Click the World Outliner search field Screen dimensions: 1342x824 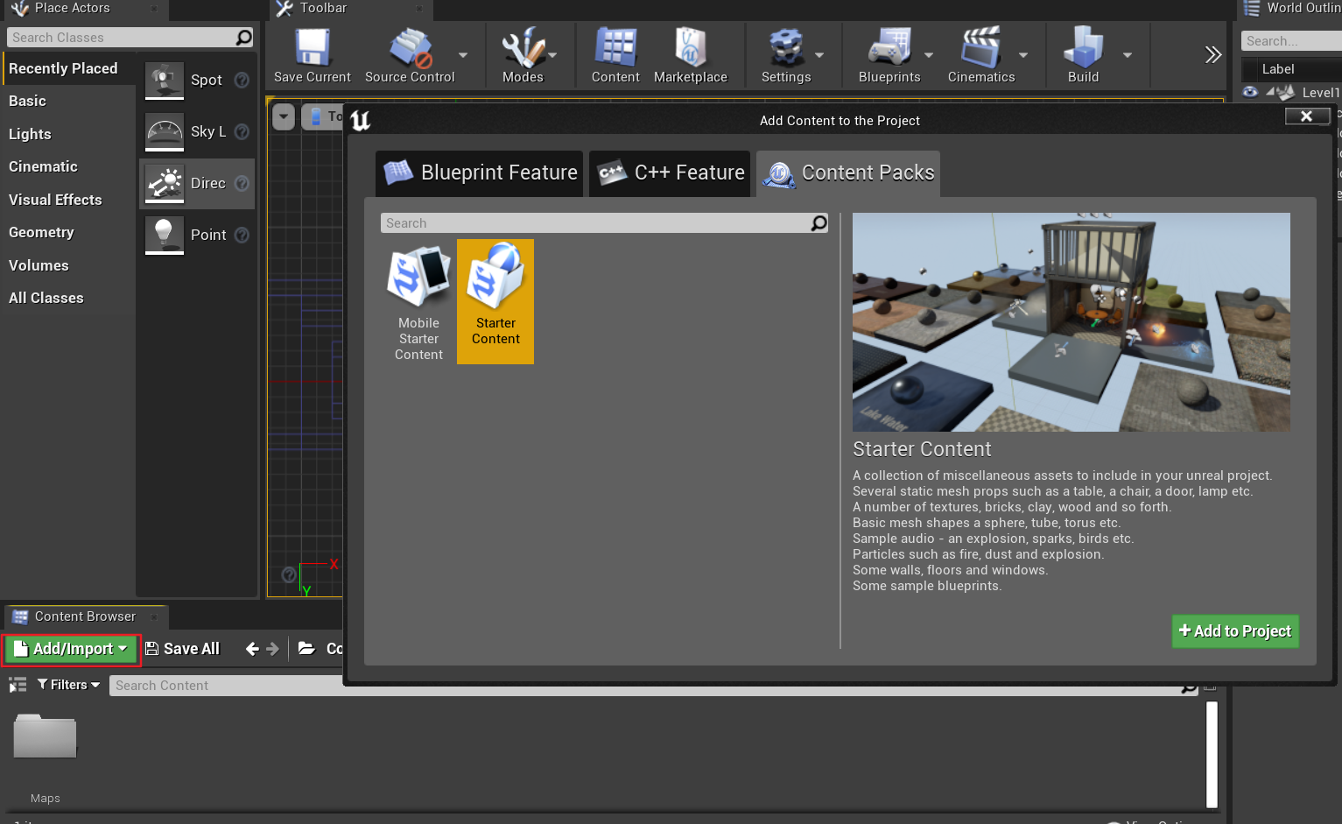[1291, 41]
